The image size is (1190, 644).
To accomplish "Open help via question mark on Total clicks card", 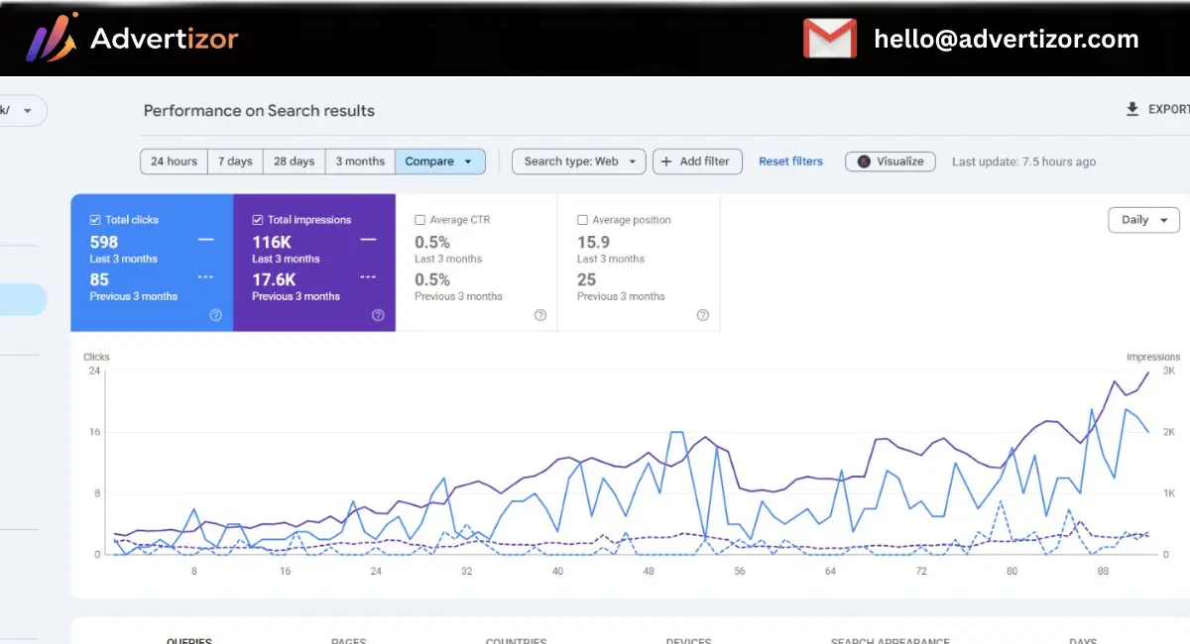I will [216, 315].
